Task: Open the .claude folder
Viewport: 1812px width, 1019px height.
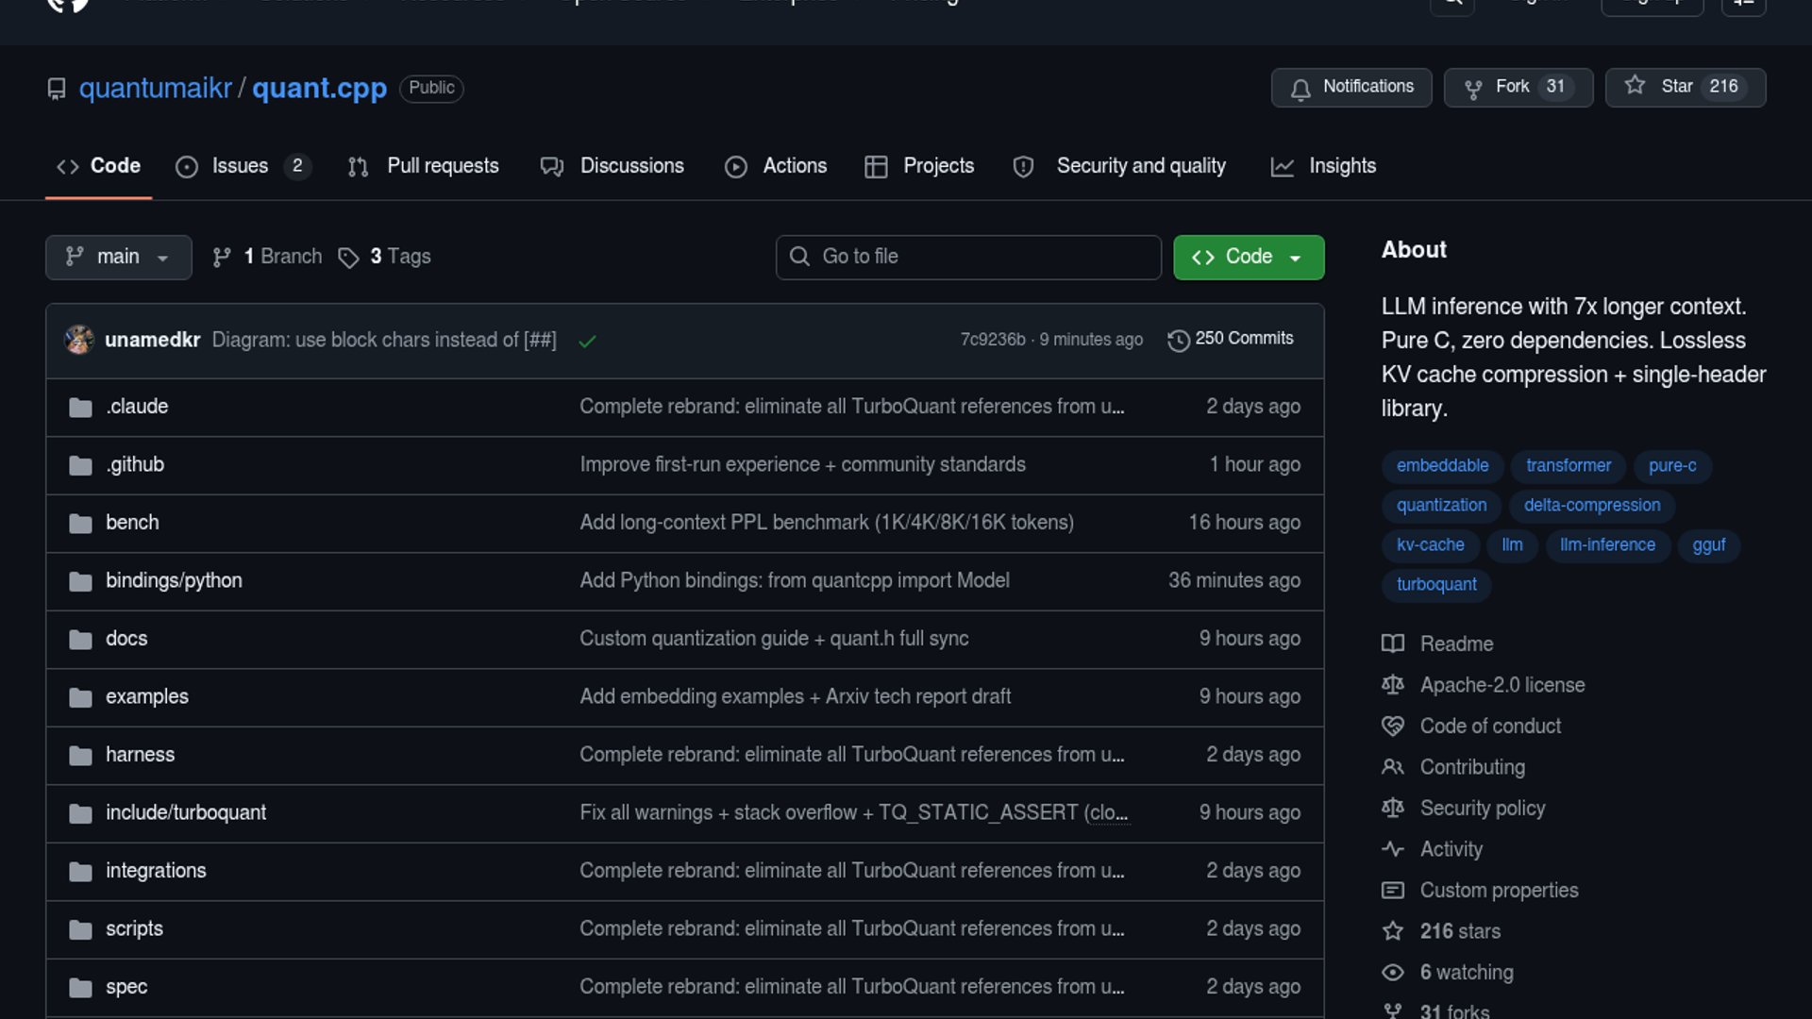Action: pos(137,407)
